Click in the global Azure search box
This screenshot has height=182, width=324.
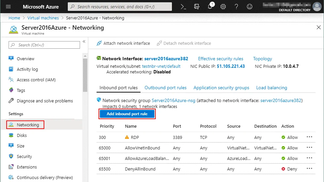tap(120, 7)
